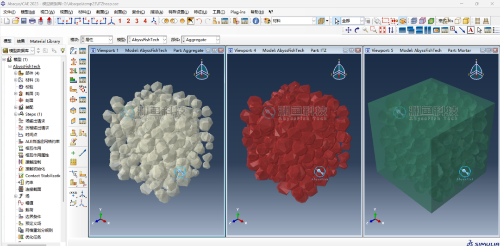Open the Model dropdown showing AbyssFishTech
This screenshot has height=246, width=500.
147,40
